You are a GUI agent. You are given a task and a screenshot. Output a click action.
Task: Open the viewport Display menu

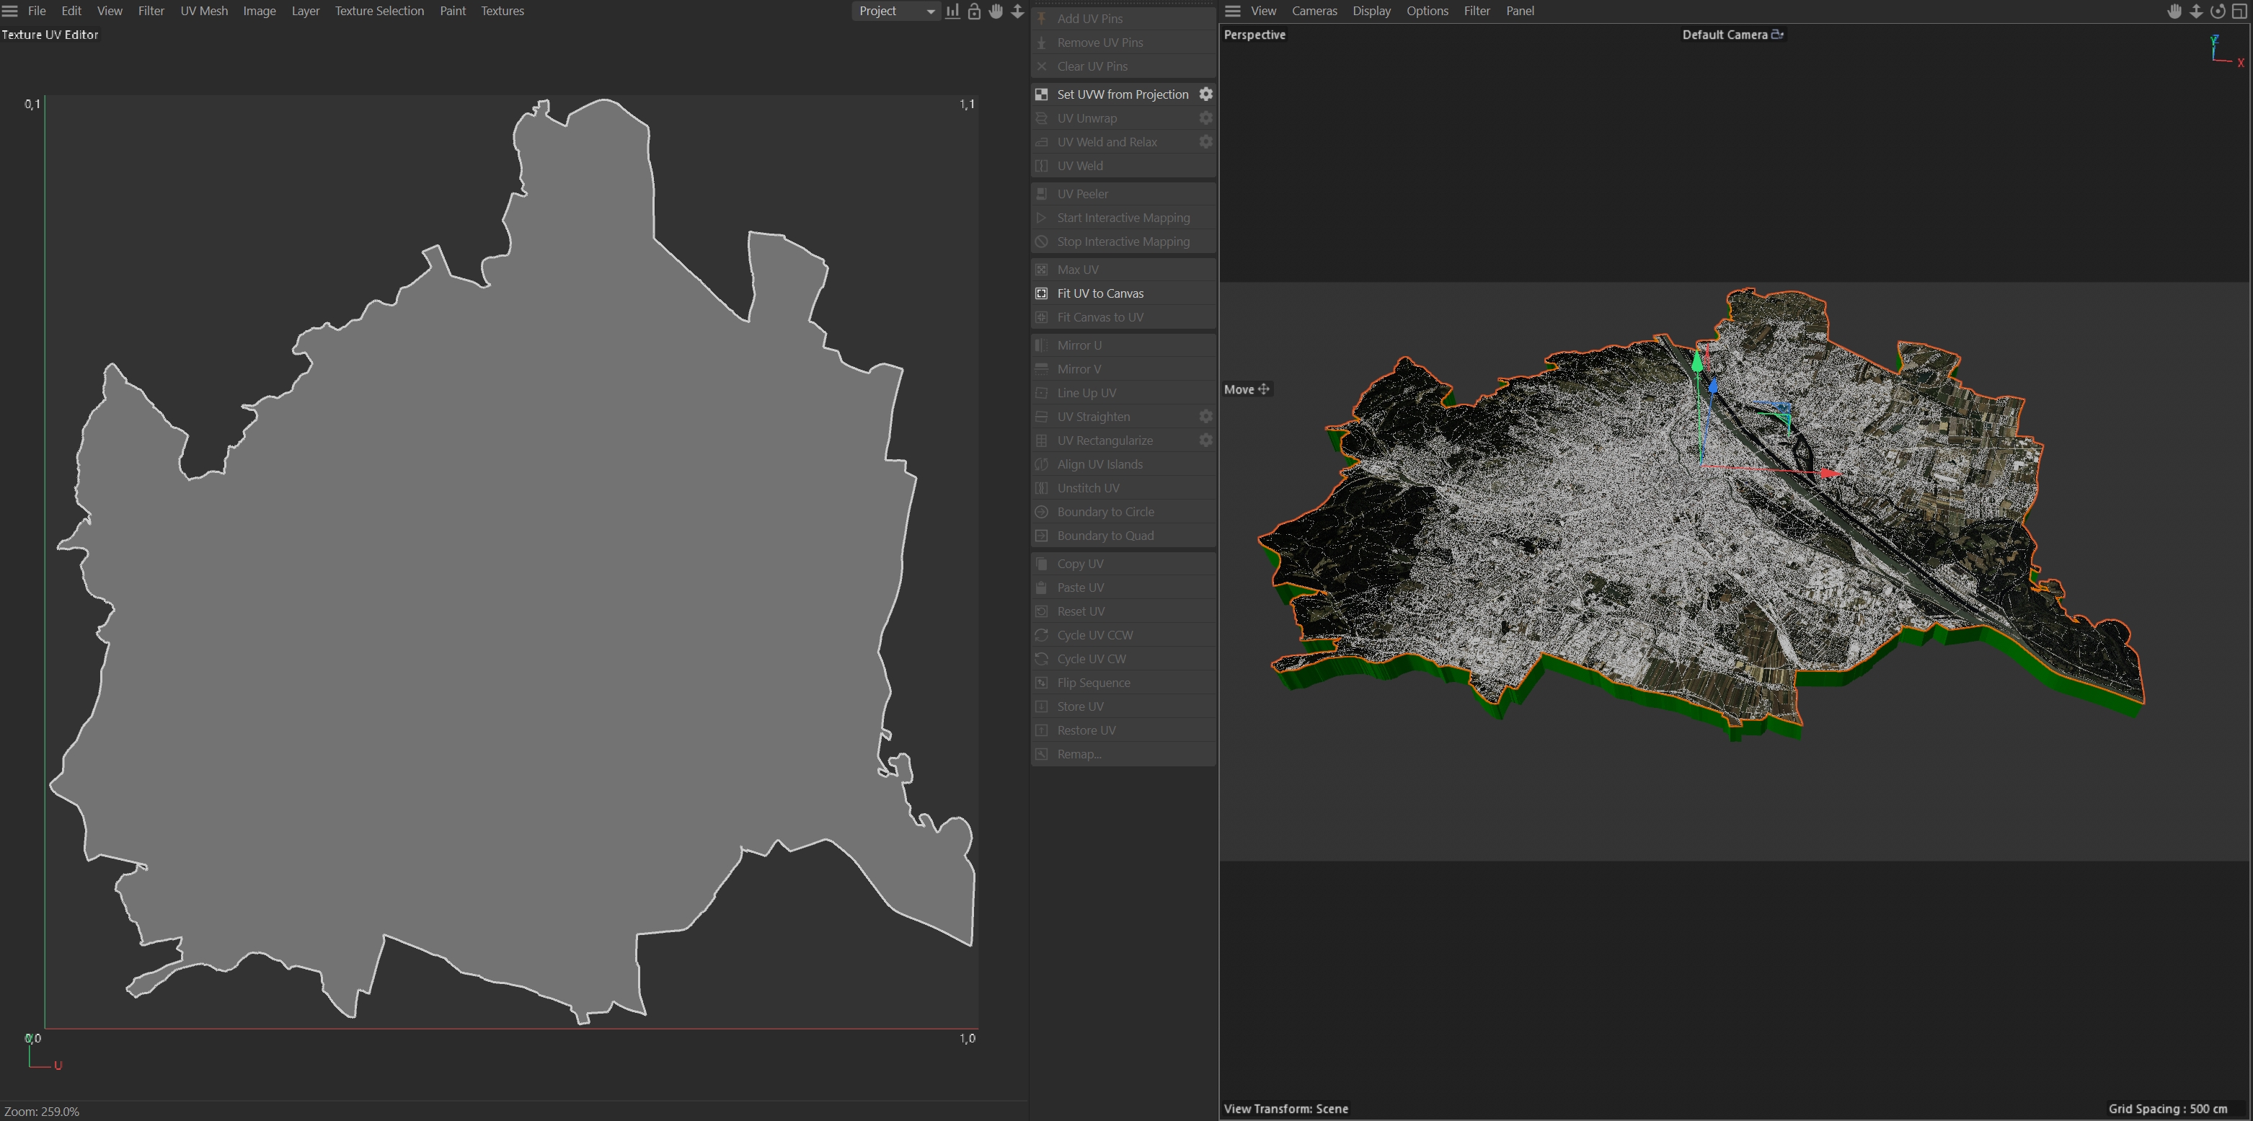coord(1371,12)
